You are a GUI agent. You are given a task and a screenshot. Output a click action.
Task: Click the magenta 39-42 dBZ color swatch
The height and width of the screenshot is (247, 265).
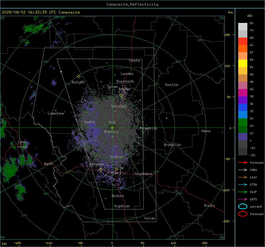[243, 93]
